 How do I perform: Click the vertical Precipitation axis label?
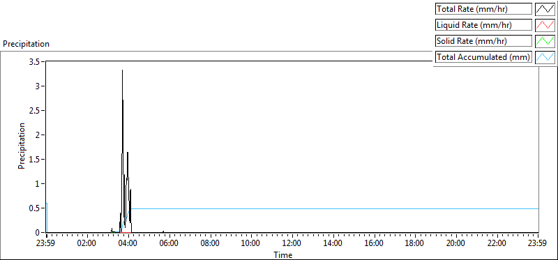point(22,146)
